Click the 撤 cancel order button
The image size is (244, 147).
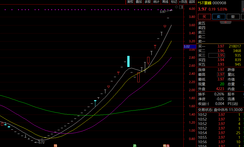click(233, 17)
